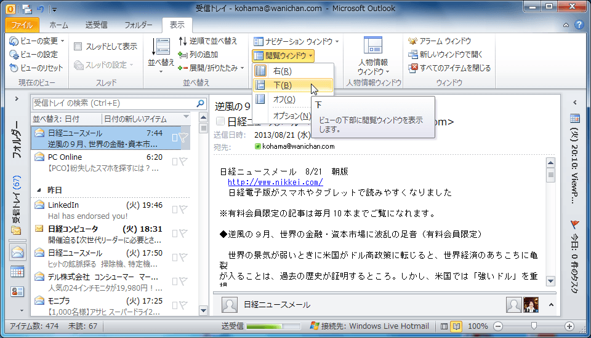Switch to the 送受信 tab

tap(96, 25)
